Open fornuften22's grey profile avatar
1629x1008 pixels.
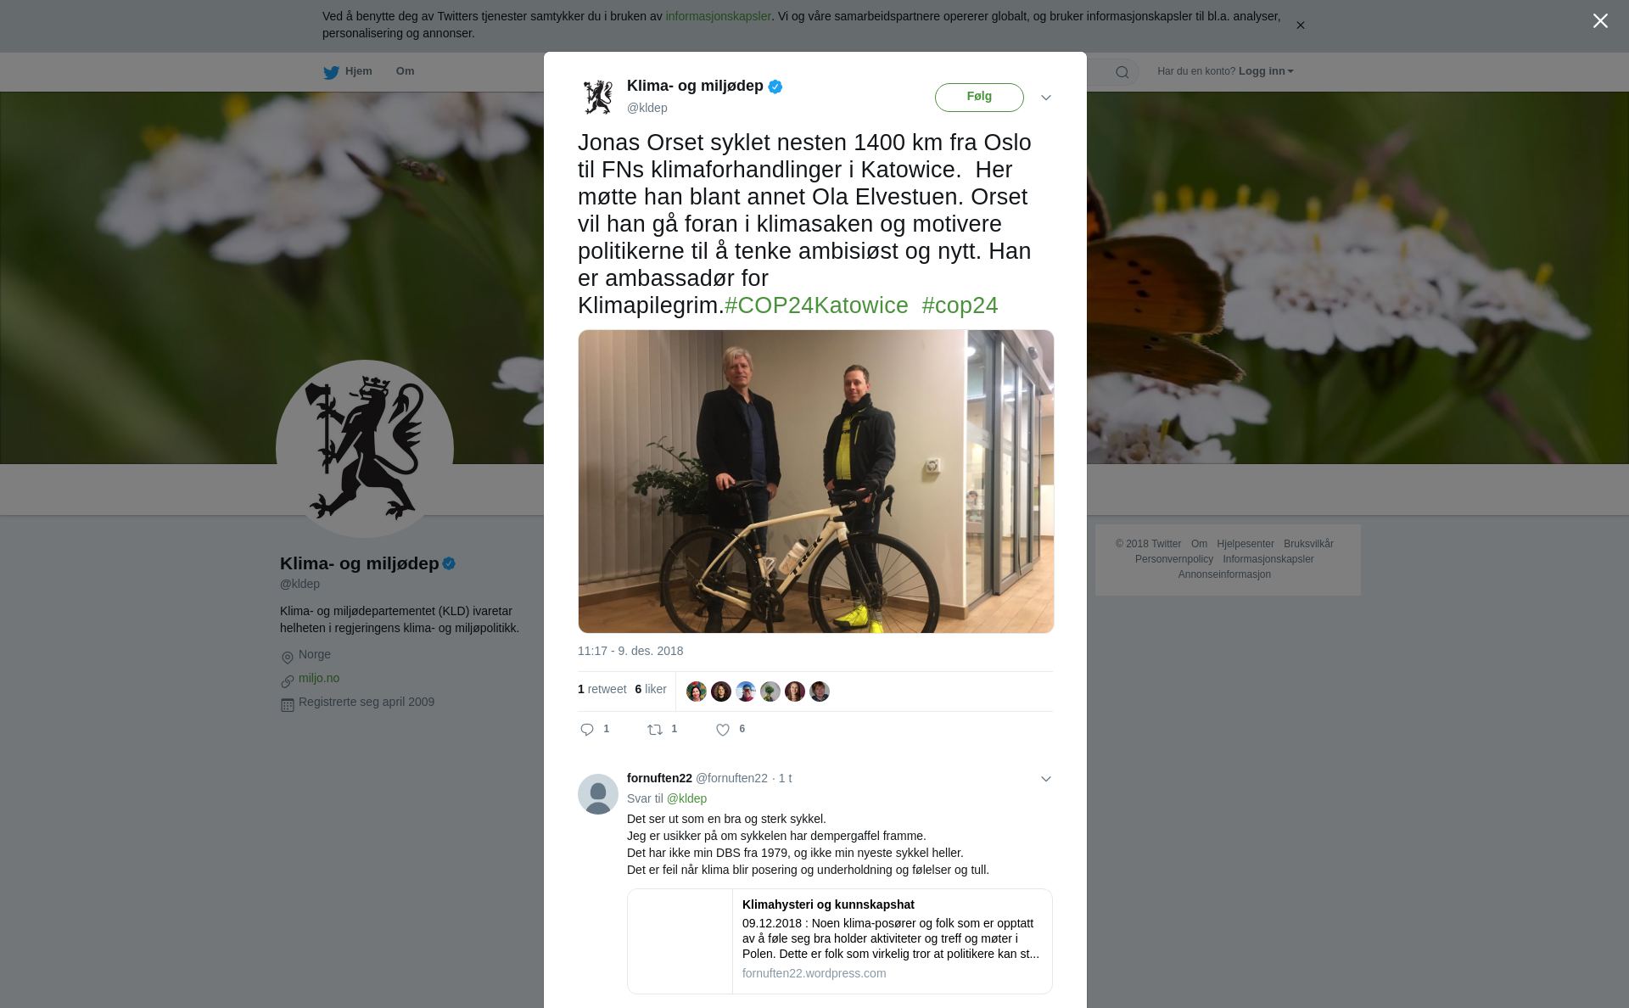598,794
